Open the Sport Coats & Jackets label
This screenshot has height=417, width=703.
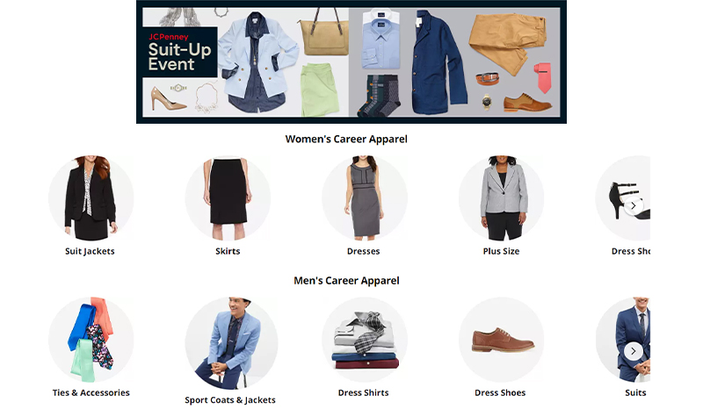tap(230, 400)
